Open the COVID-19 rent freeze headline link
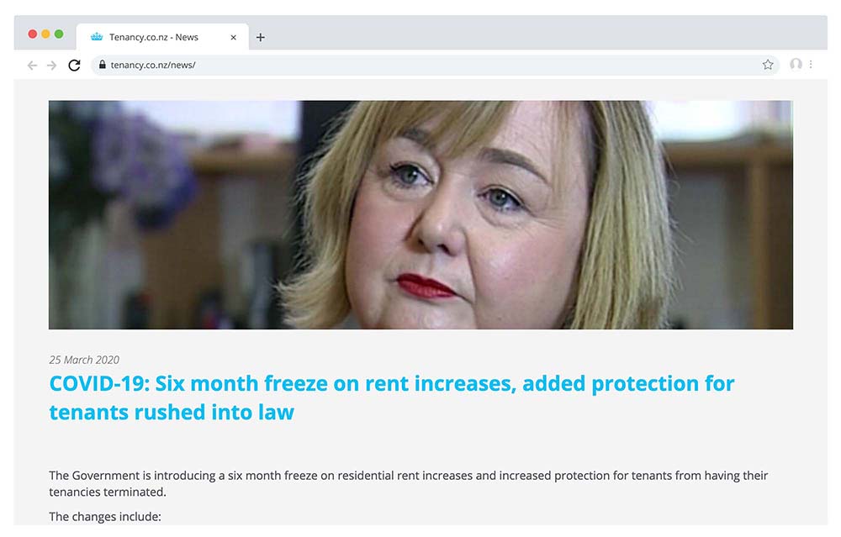Image resolution: width=841 pixels, height=537 pixels. click(392, 397)
